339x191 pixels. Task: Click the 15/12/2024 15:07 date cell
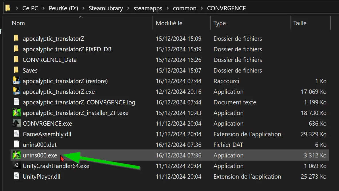179,70
